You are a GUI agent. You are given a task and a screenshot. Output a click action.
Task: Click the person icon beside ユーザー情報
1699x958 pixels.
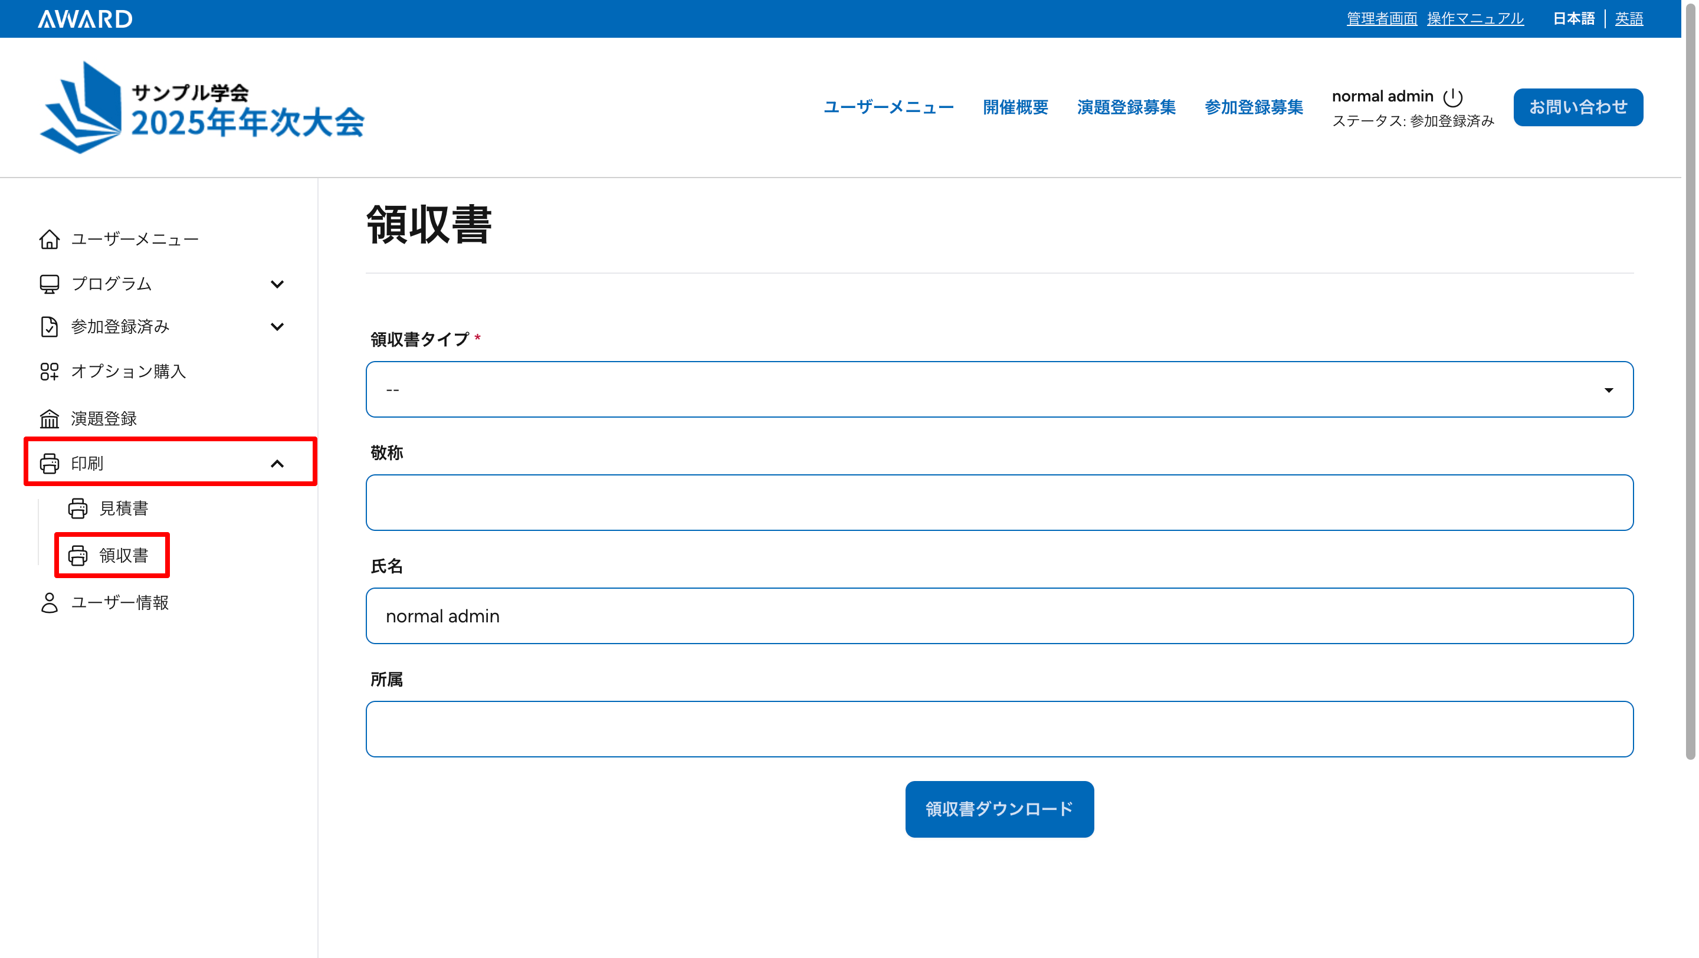[x=50, y=603]
